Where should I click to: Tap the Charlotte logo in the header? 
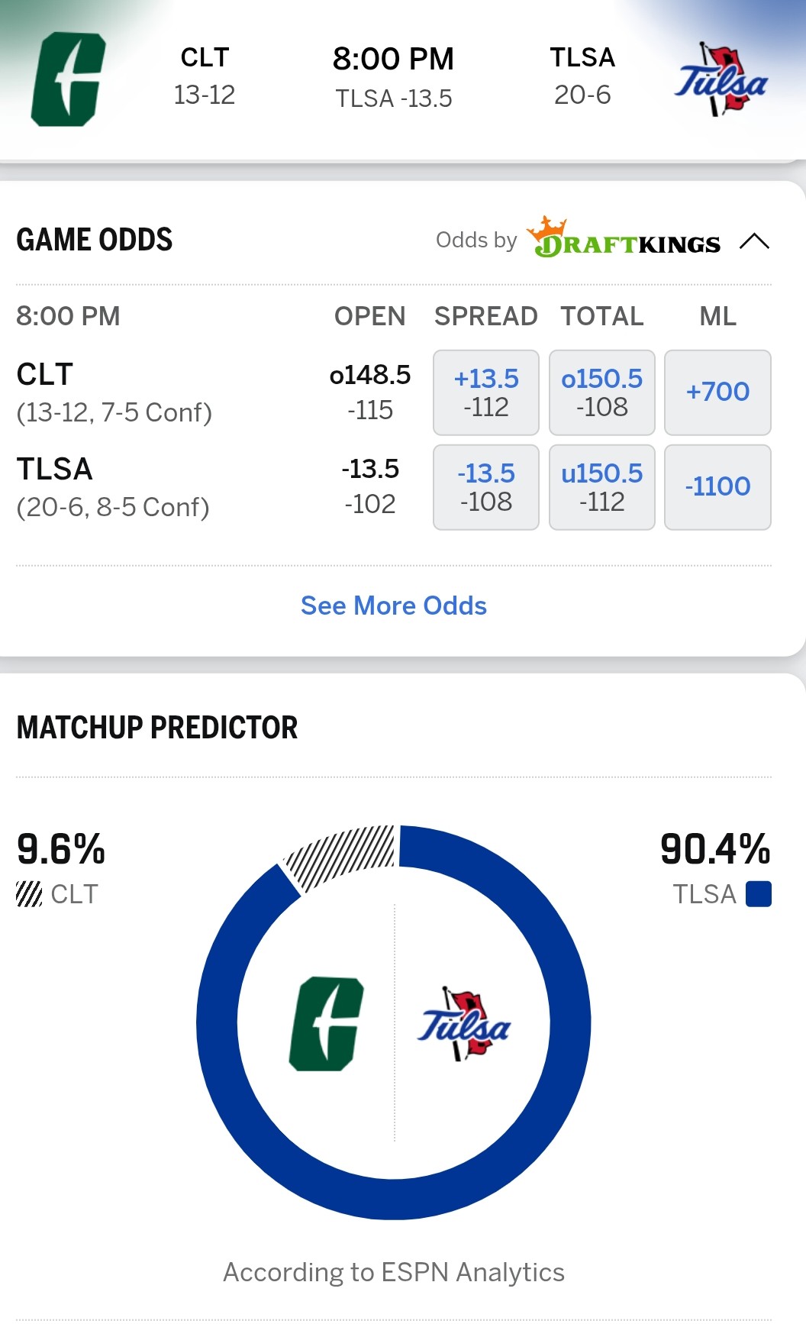coord(68,79)
